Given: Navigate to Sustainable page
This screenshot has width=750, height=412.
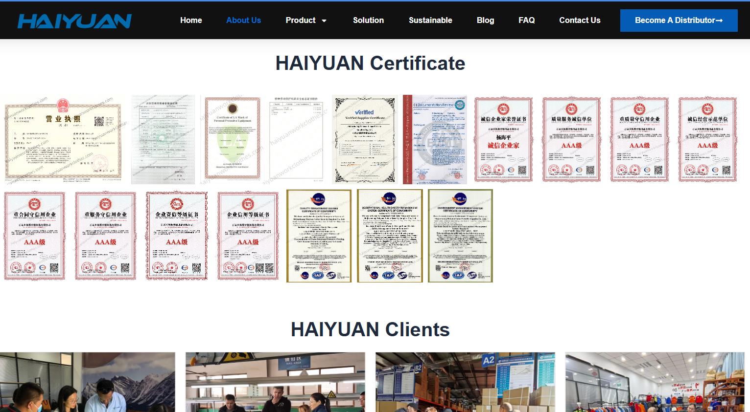Looking at the screenshot, I should pyautogui.click(x=430, y=20).
